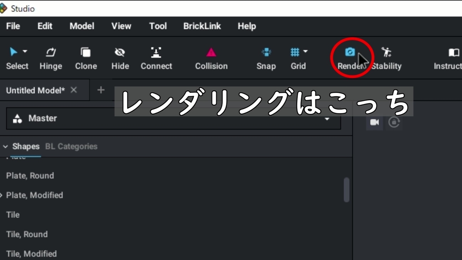Open the Help menu
The width and height of the screenshot is (462, 260).
click(x=247, y=26)
